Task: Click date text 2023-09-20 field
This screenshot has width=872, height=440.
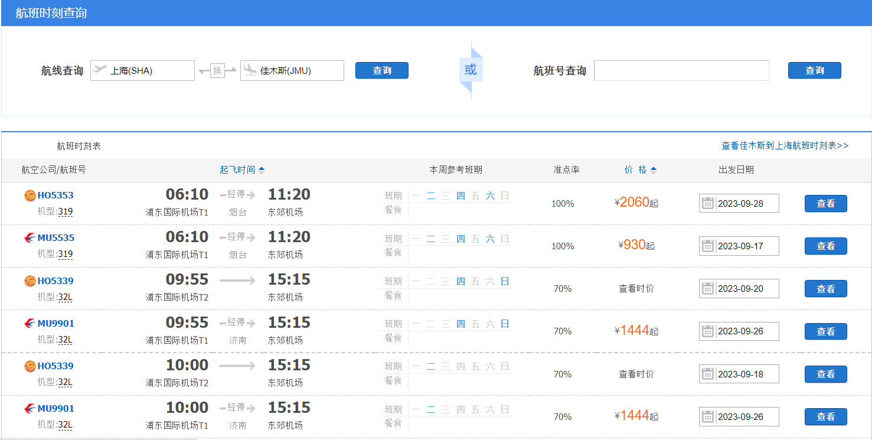Action: [x=740, y=289]
